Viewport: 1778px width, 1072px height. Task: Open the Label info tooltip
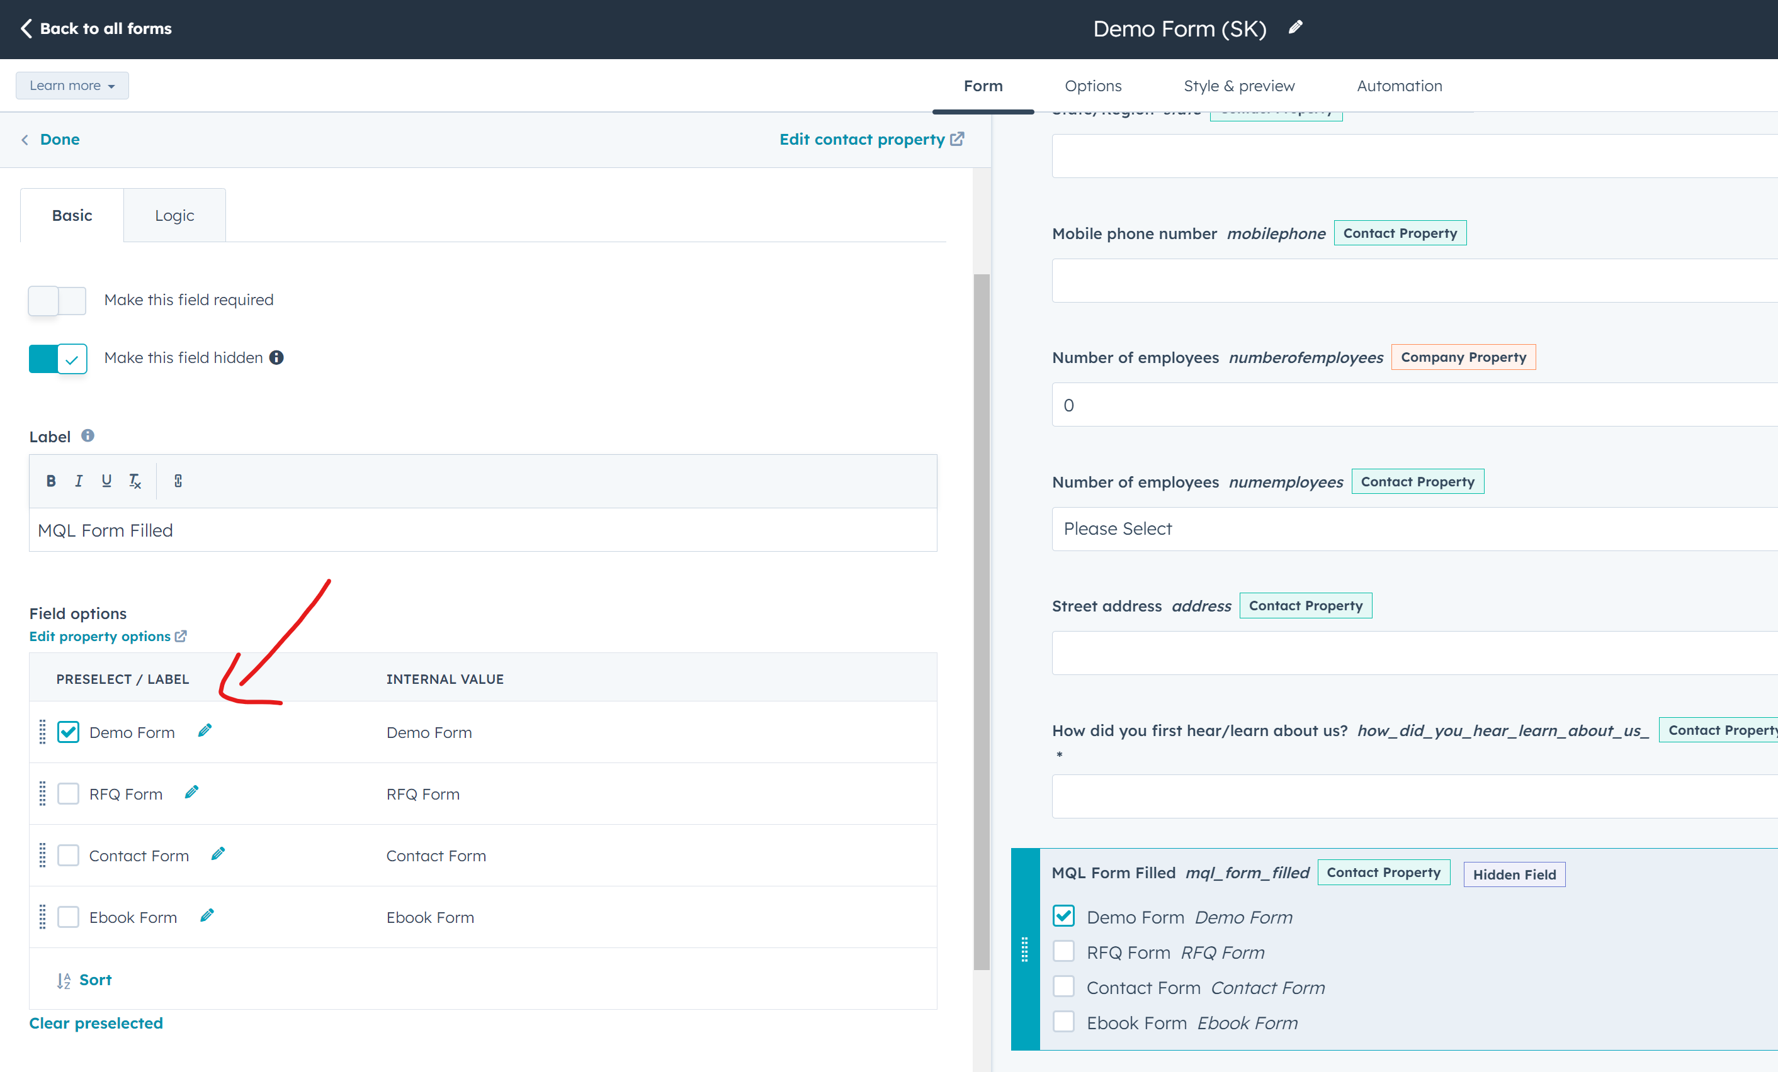click(88, 435)
